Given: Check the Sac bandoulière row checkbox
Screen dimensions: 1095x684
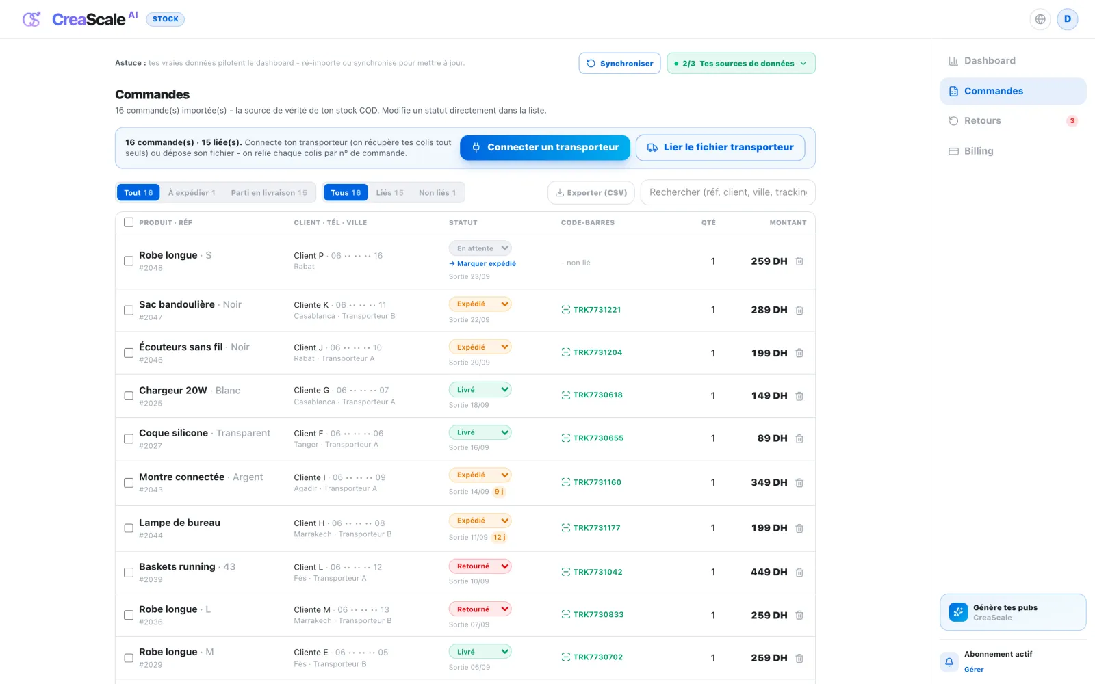Looking at the screenshot, I should [x=129, y=310].
